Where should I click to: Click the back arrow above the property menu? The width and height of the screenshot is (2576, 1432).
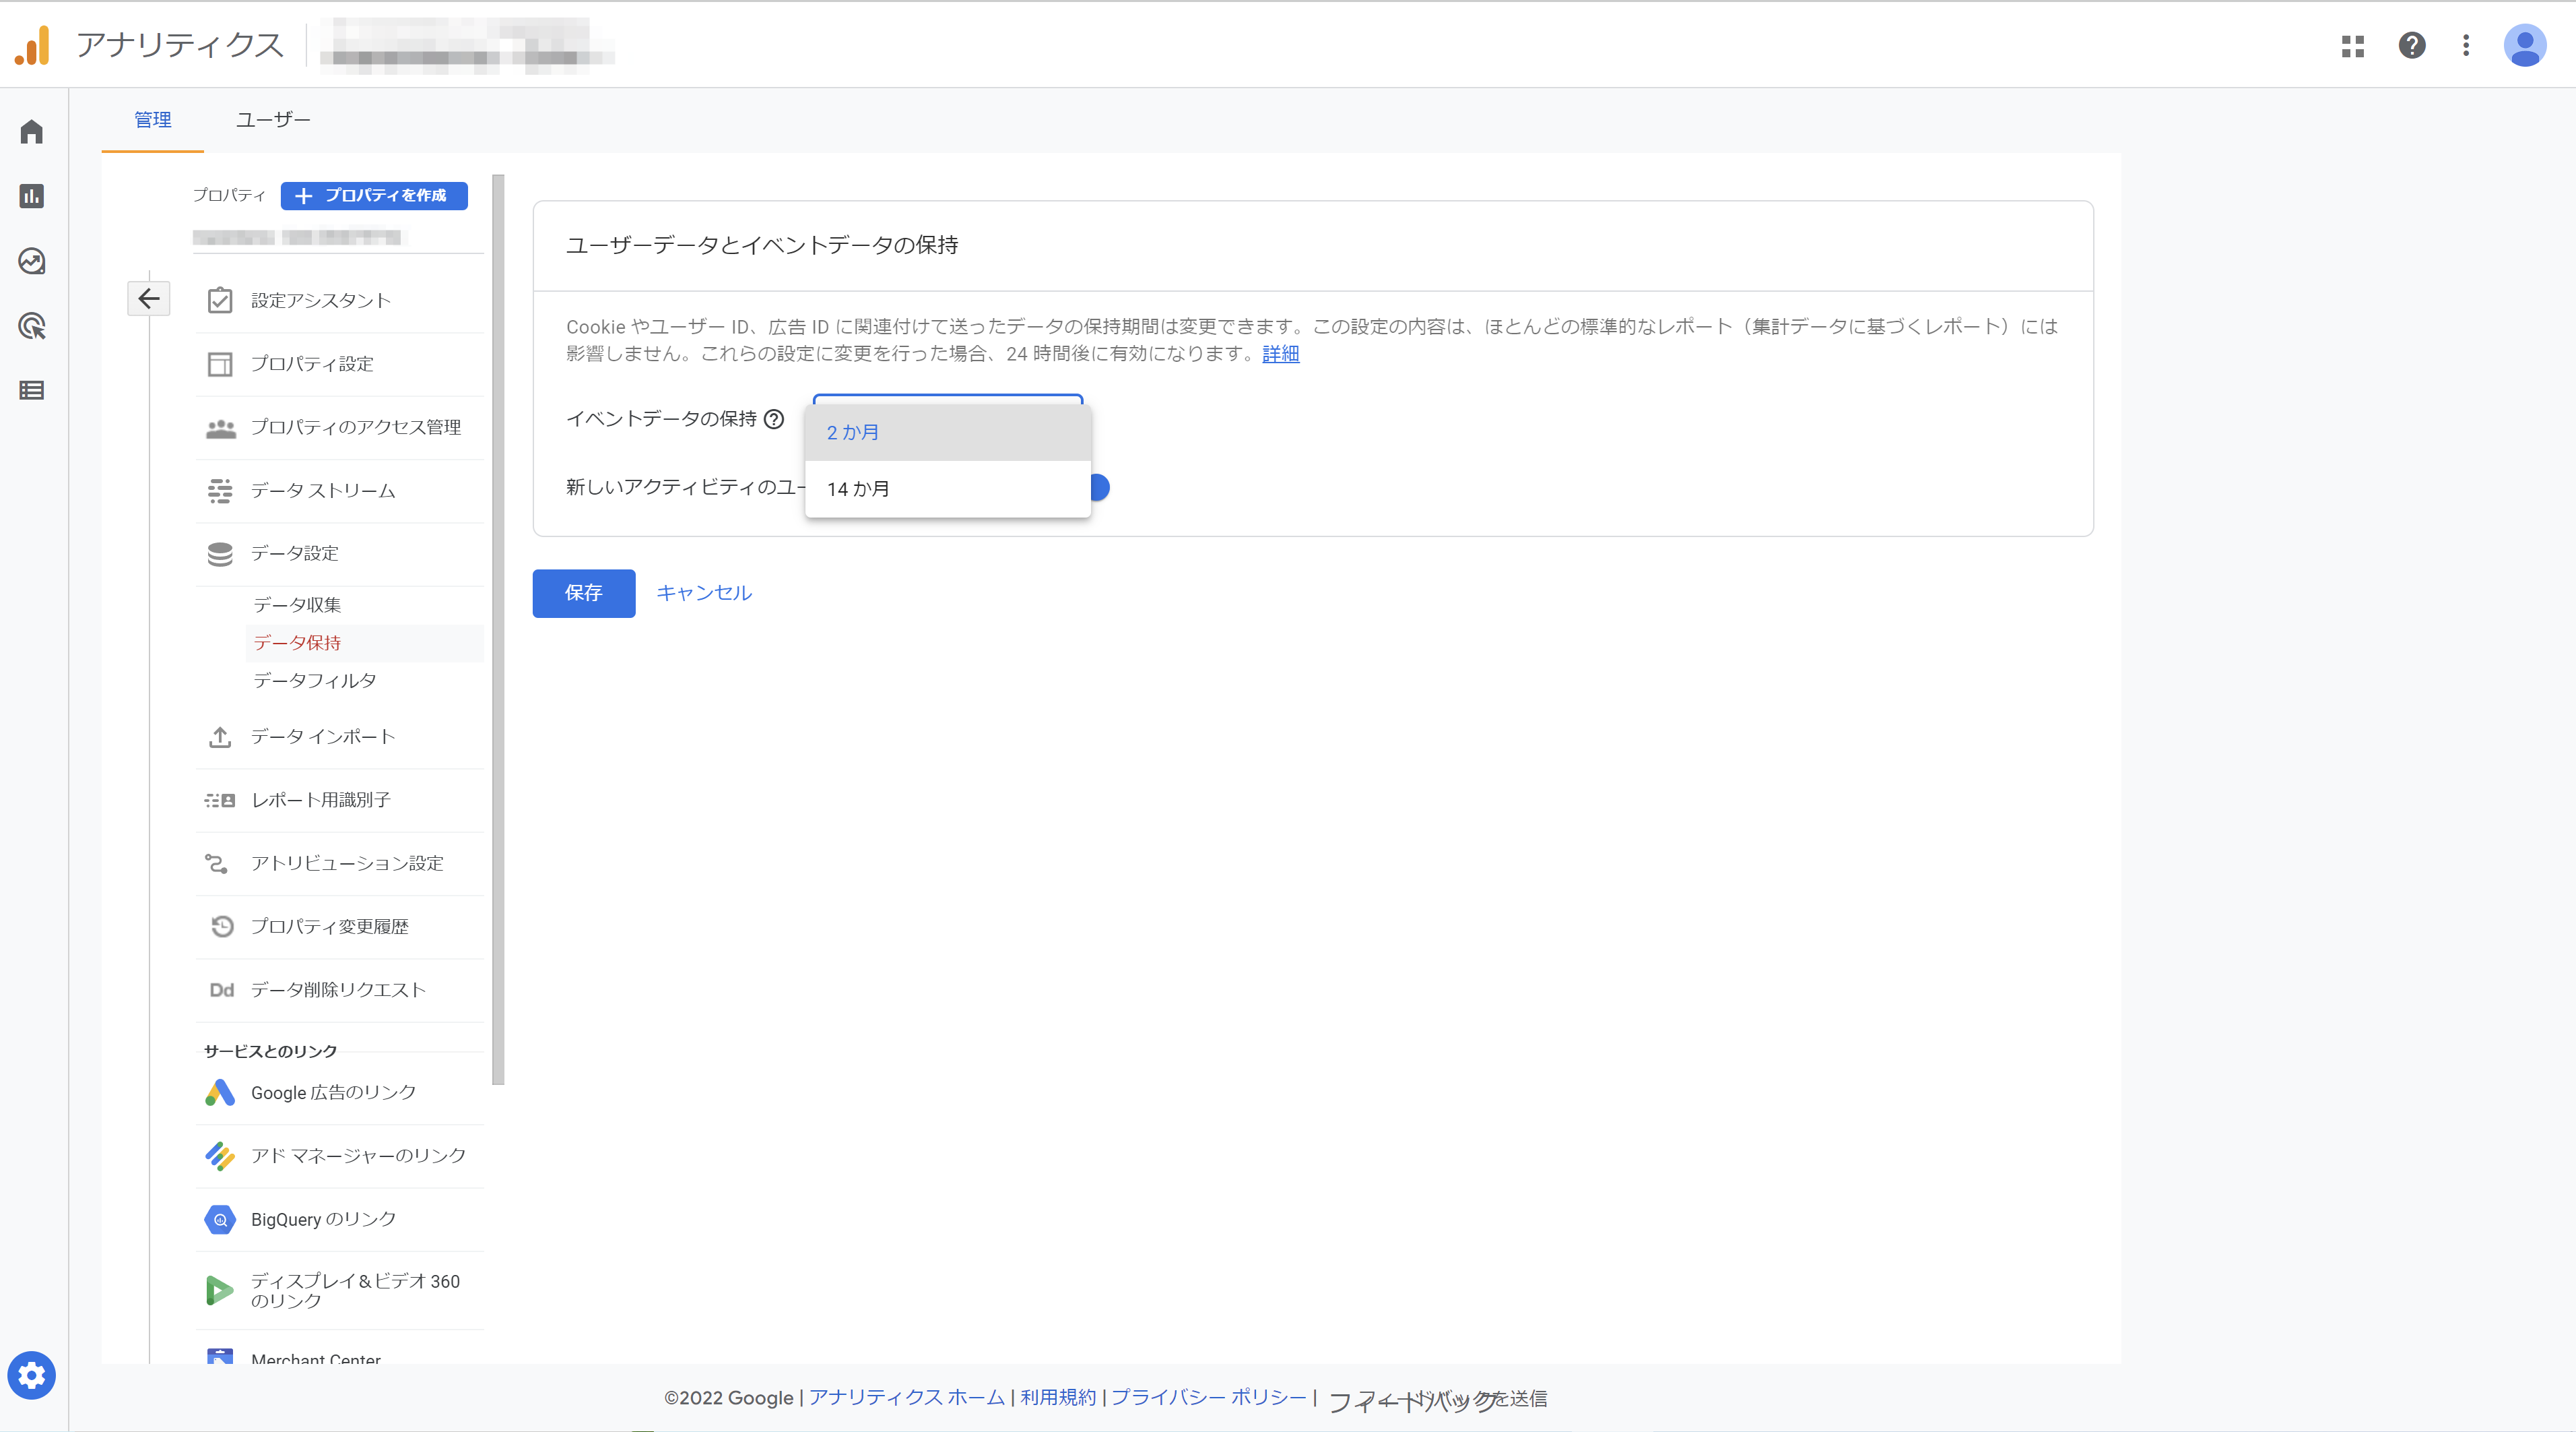149,297
